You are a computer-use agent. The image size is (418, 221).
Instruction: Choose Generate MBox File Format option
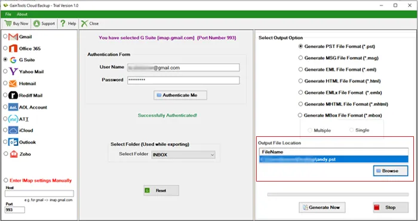click(x=300, y=115)
